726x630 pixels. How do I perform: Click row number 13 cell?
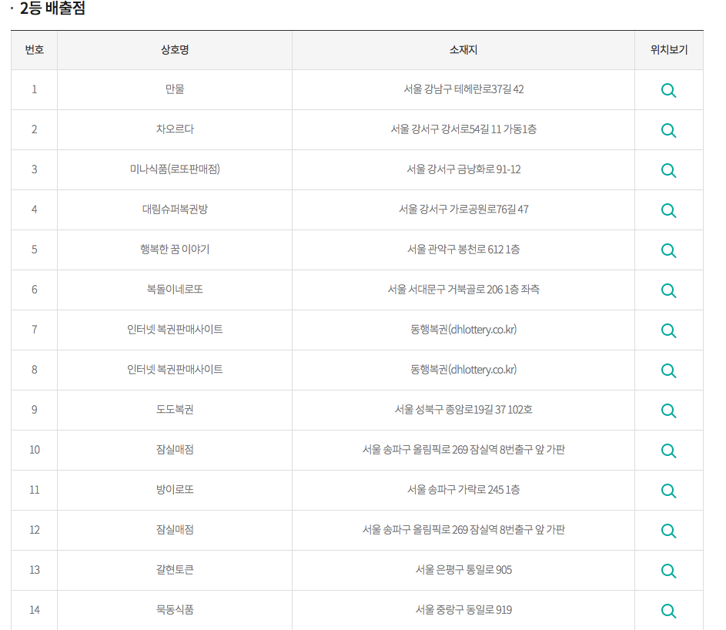35,570
